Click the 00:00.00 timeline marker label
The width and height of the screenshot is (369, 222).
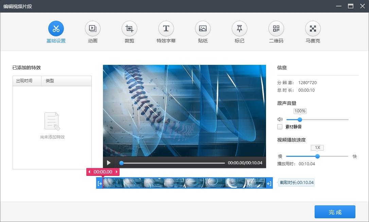[x=103, y=172]
